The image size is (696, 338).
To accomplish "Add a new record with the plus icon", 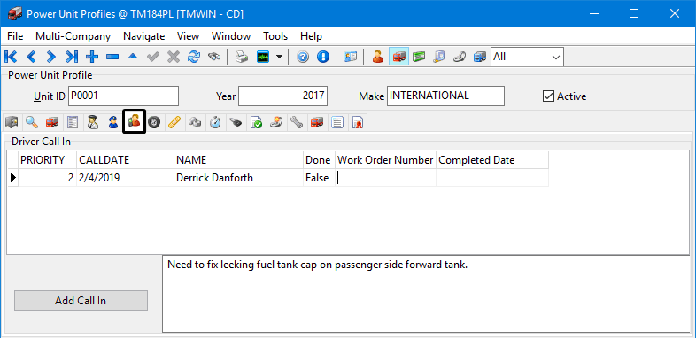I will (x=92, y=57).
